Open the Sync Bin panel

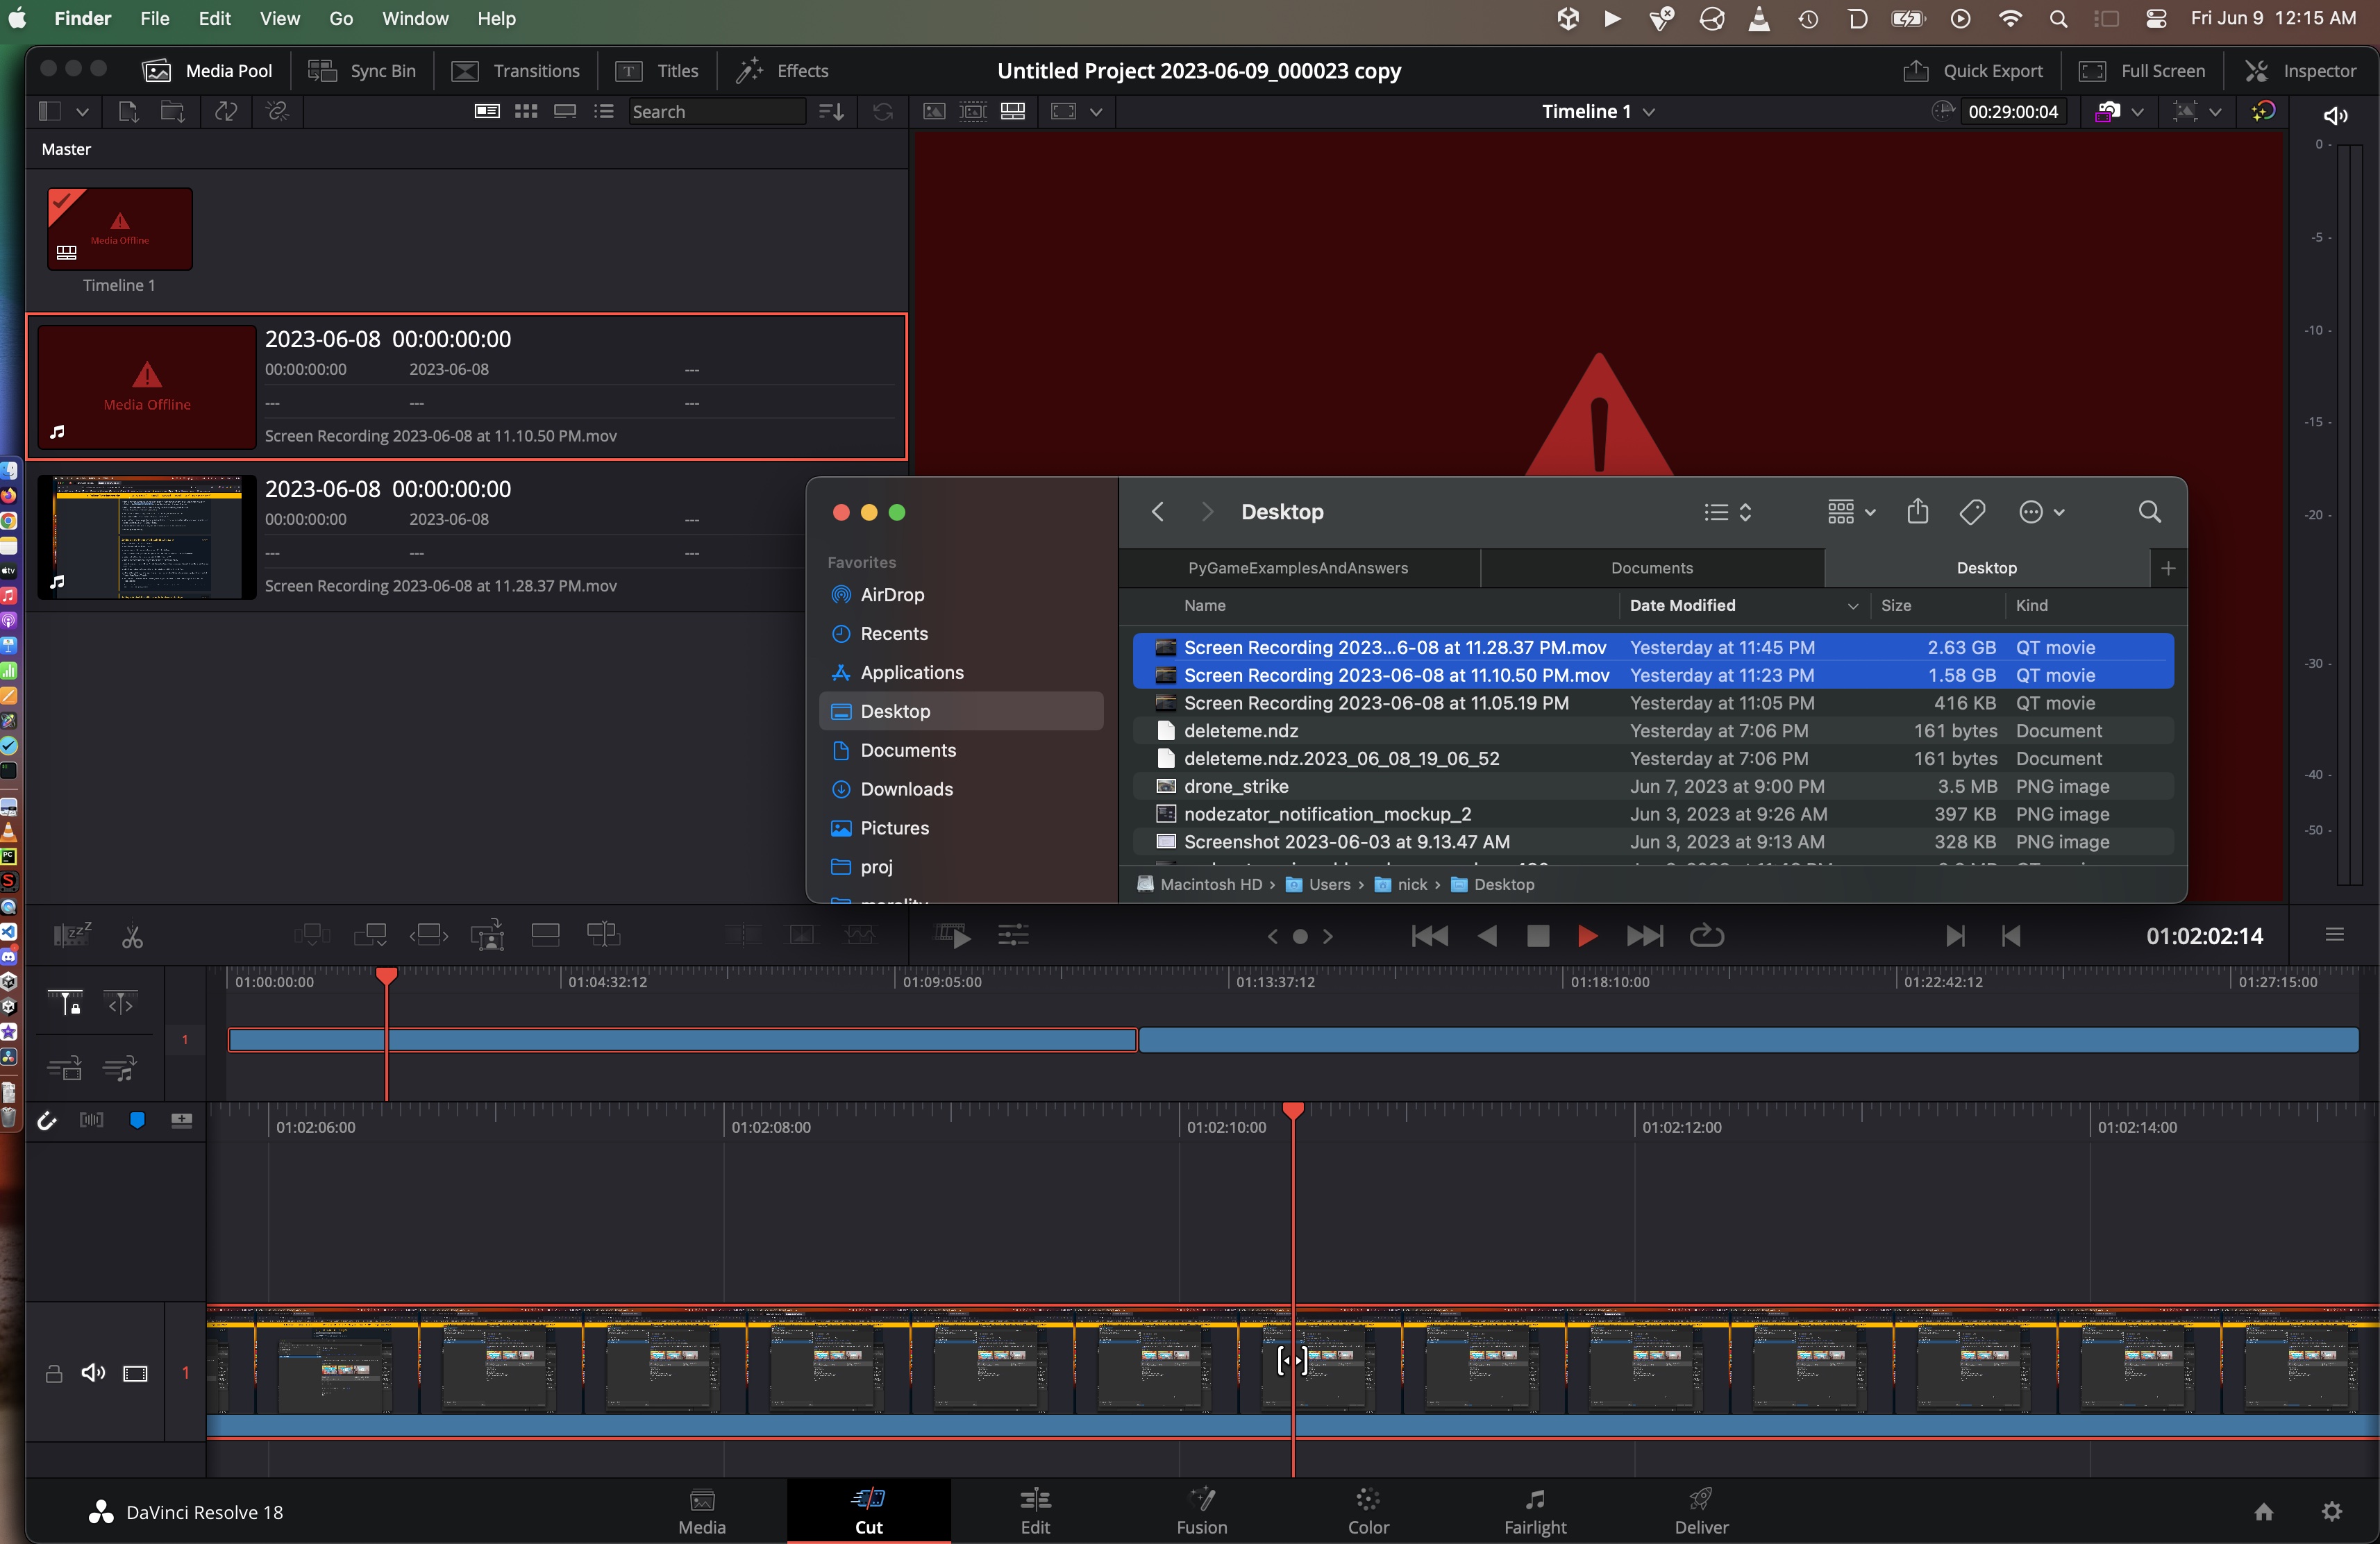[x=361, y=70]
